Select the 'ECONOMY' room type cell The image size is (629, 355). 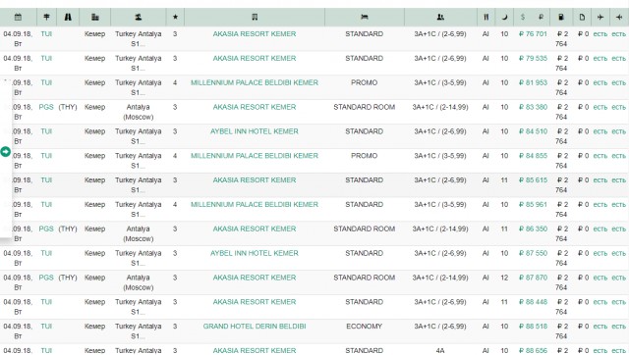point(365,327)
